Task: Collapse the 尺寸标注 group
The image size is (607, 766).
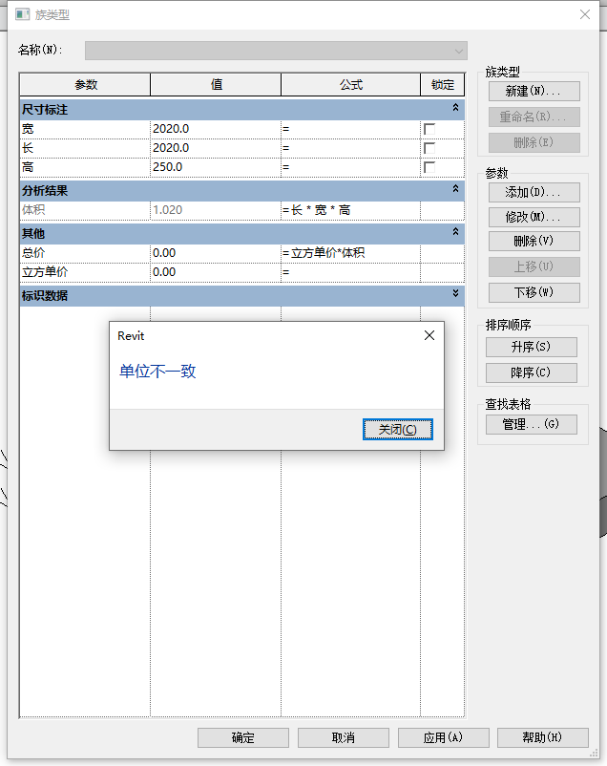Action: coord(455,108)
